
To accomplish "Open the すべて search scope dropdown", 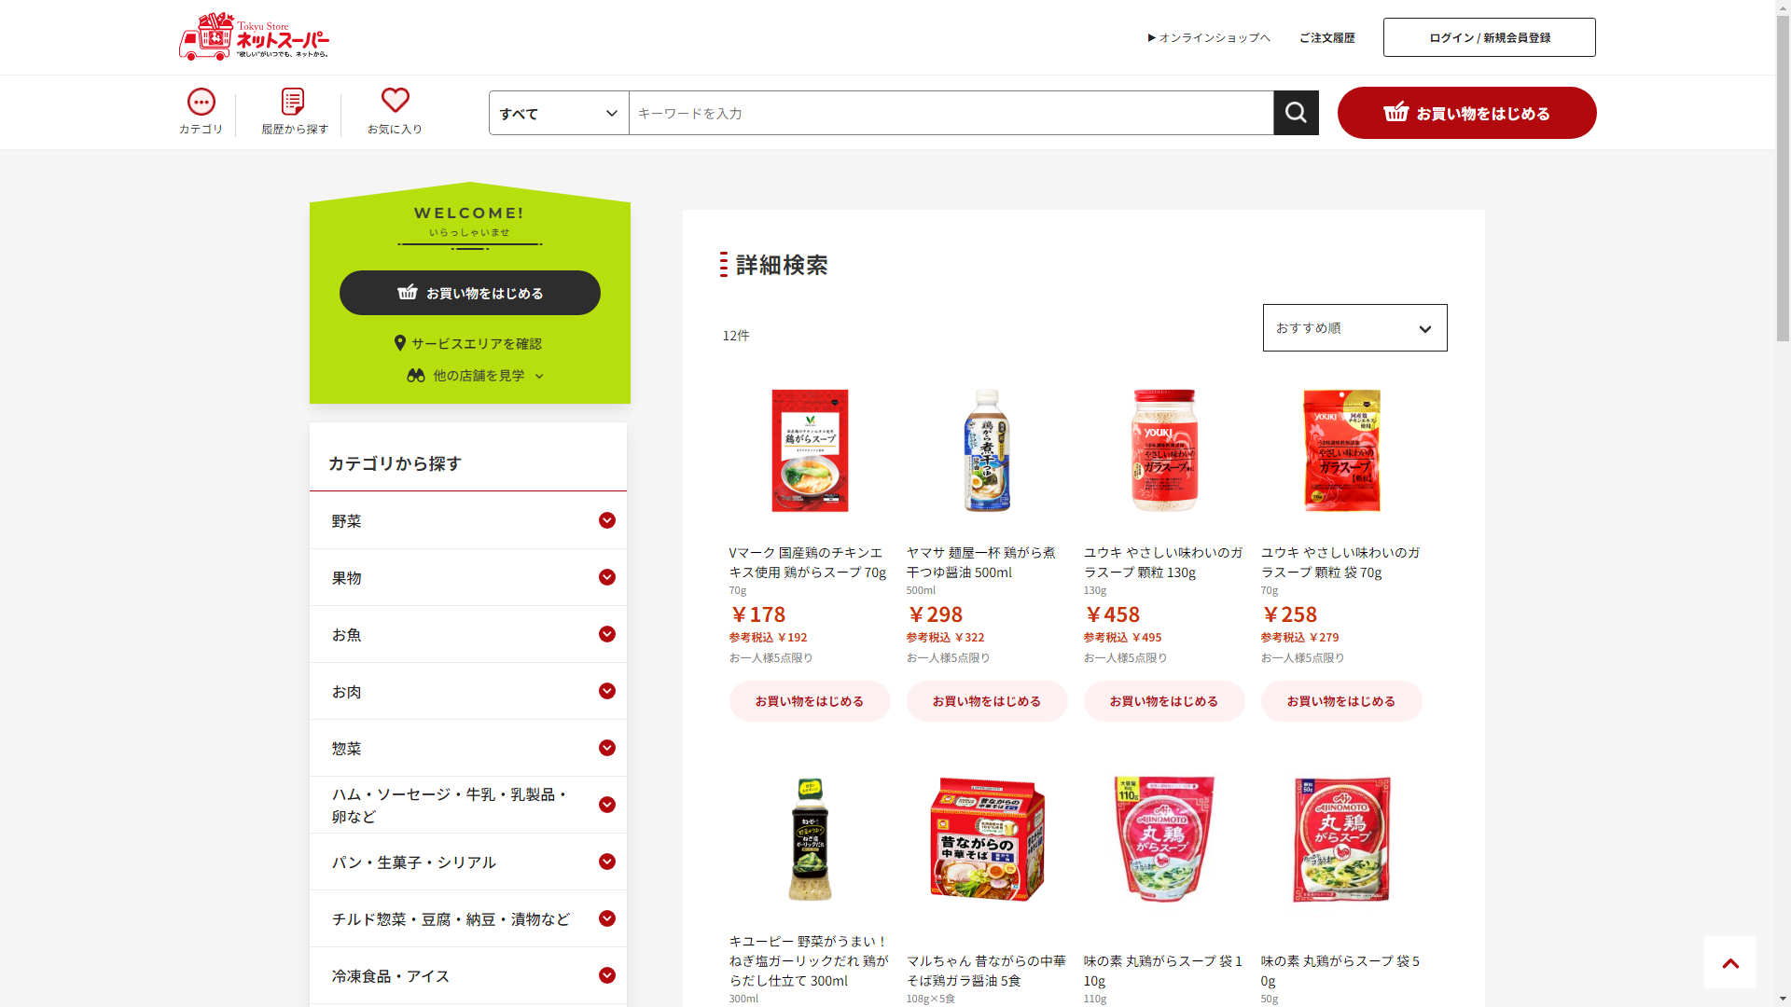I will tap(559, 113).
